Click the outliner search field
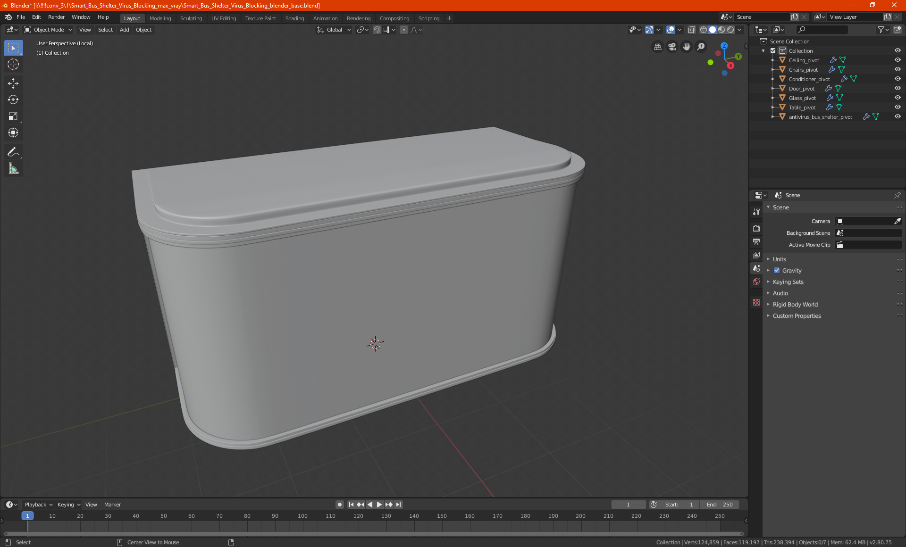Screen dimensions: 906x547 click(x=822, y=30)
